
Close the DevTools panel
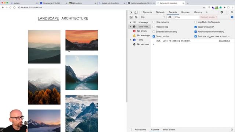click(x=232, y=12)
